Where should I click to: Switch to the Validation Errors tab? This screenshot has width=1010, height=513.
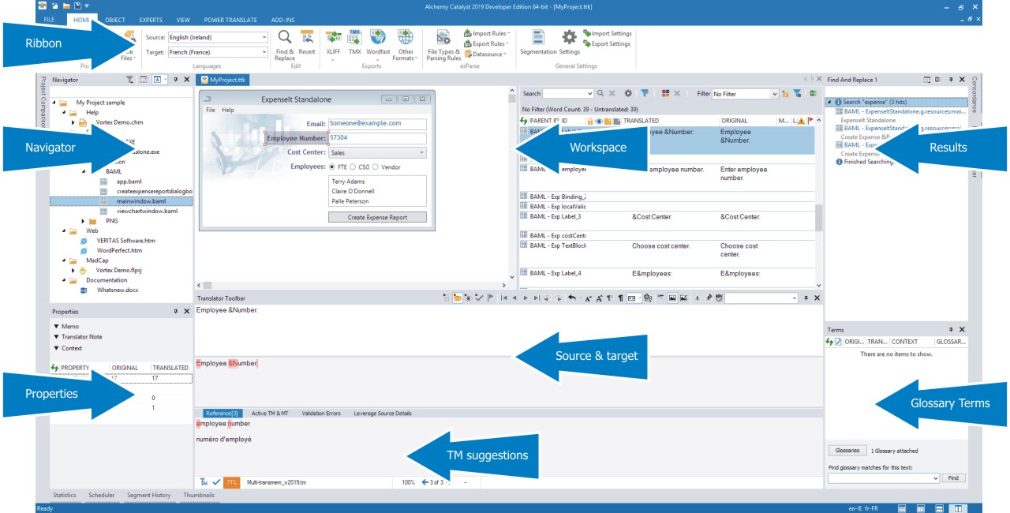click(x=321, y=414)
